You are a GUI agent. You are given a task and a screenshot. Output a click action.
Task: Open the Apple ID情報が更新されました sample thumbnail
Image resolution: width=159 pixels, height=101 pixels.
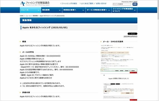pos(119,87)
